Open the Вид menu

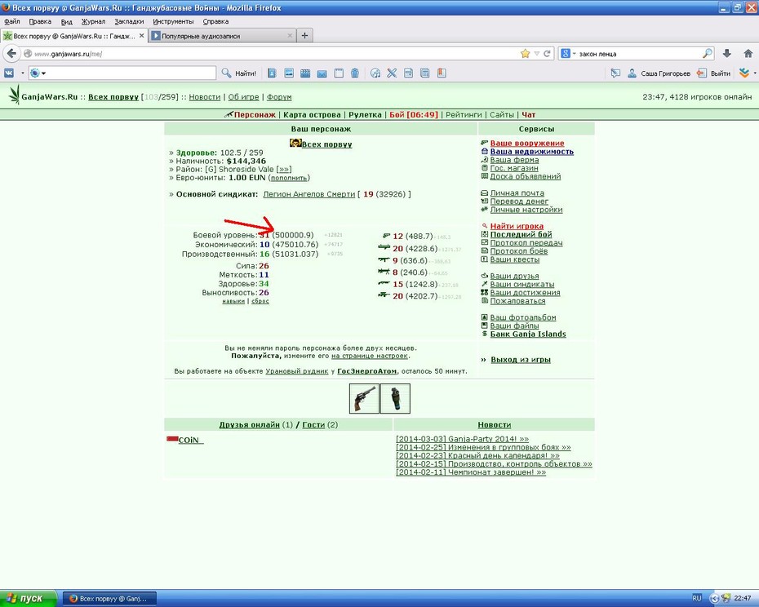pyautogui.click(x=66, y=21)
